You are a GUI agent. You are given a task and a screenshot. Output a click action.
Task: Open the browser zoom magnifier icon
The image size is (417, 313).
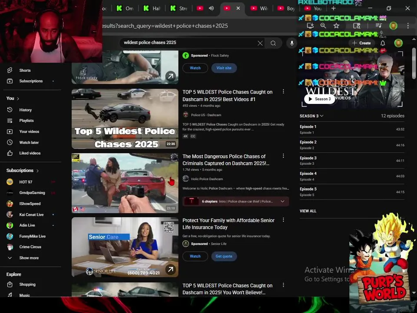pyautogui.click(x=323, y=26)
